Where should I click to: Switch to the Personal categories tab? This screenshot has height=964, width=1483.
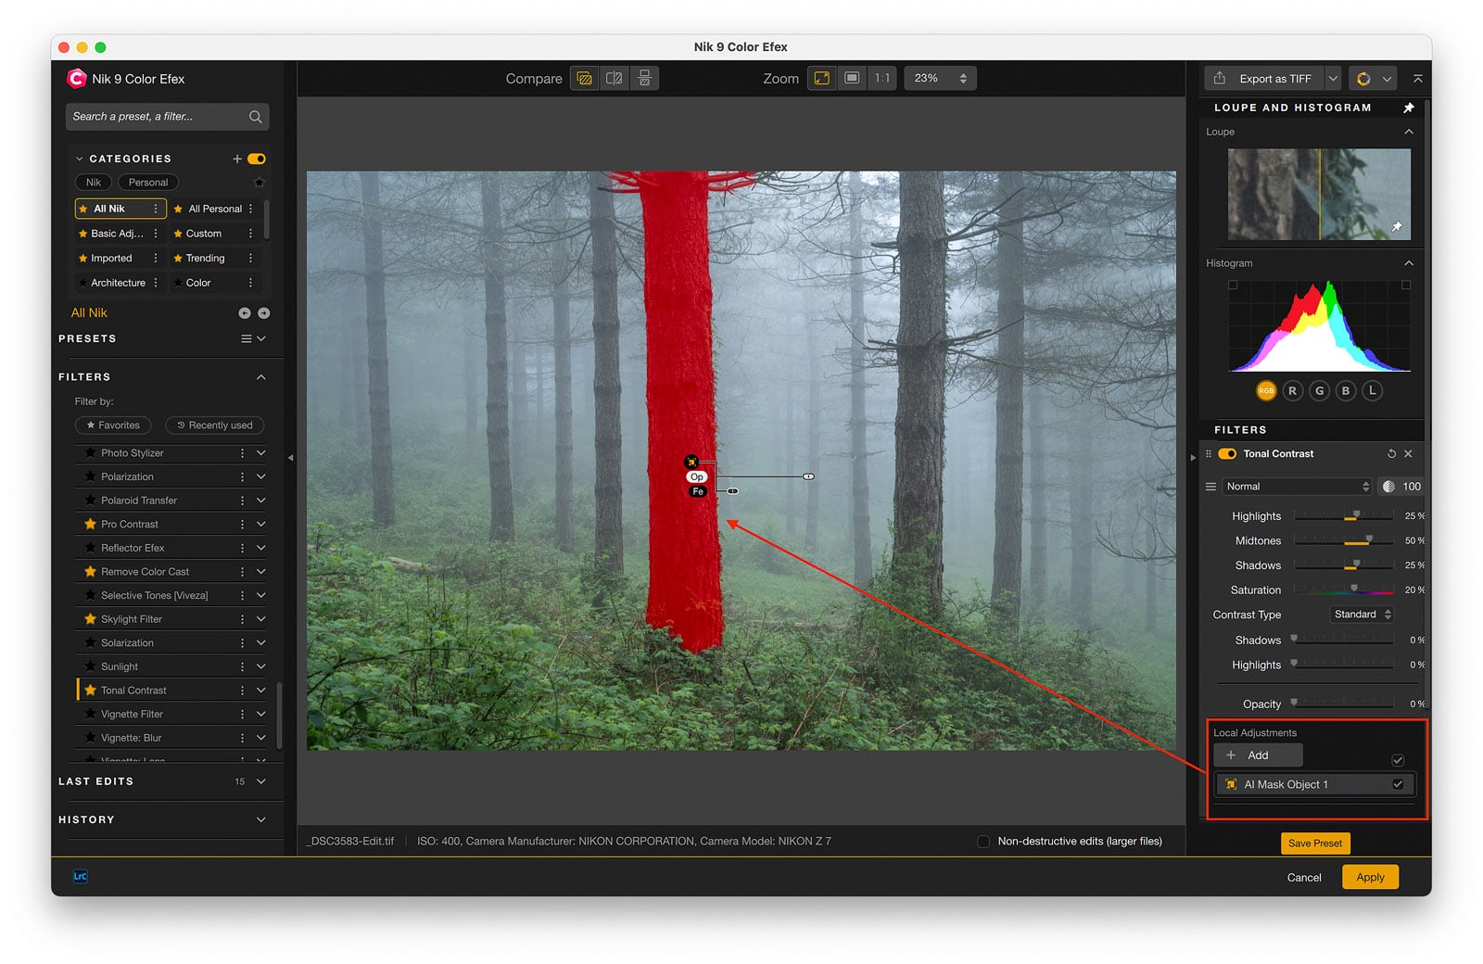[148, 183]
